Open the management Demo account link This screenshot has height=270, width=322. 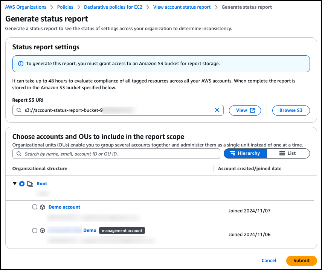pos(72,230)
